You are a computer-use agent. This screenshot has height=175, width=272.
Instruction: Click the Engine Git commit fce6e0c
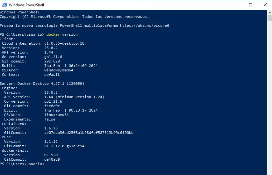pos(52,106)
